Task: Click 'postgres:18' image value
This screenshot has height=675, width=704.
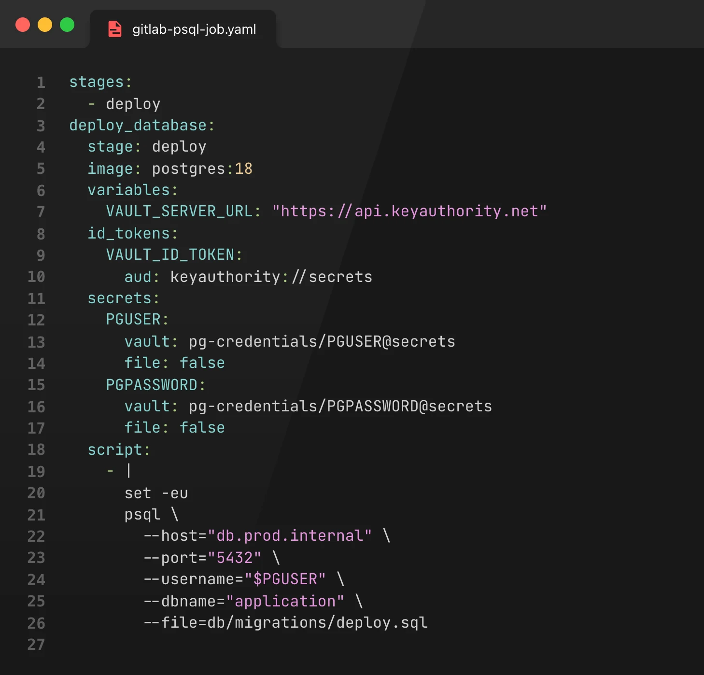Action: pos(202,169)
